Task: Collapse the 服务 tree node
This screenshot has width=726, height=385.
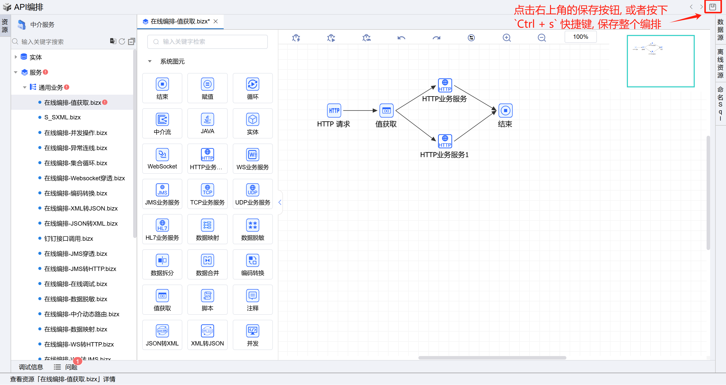Action: (x=16, y=72)
